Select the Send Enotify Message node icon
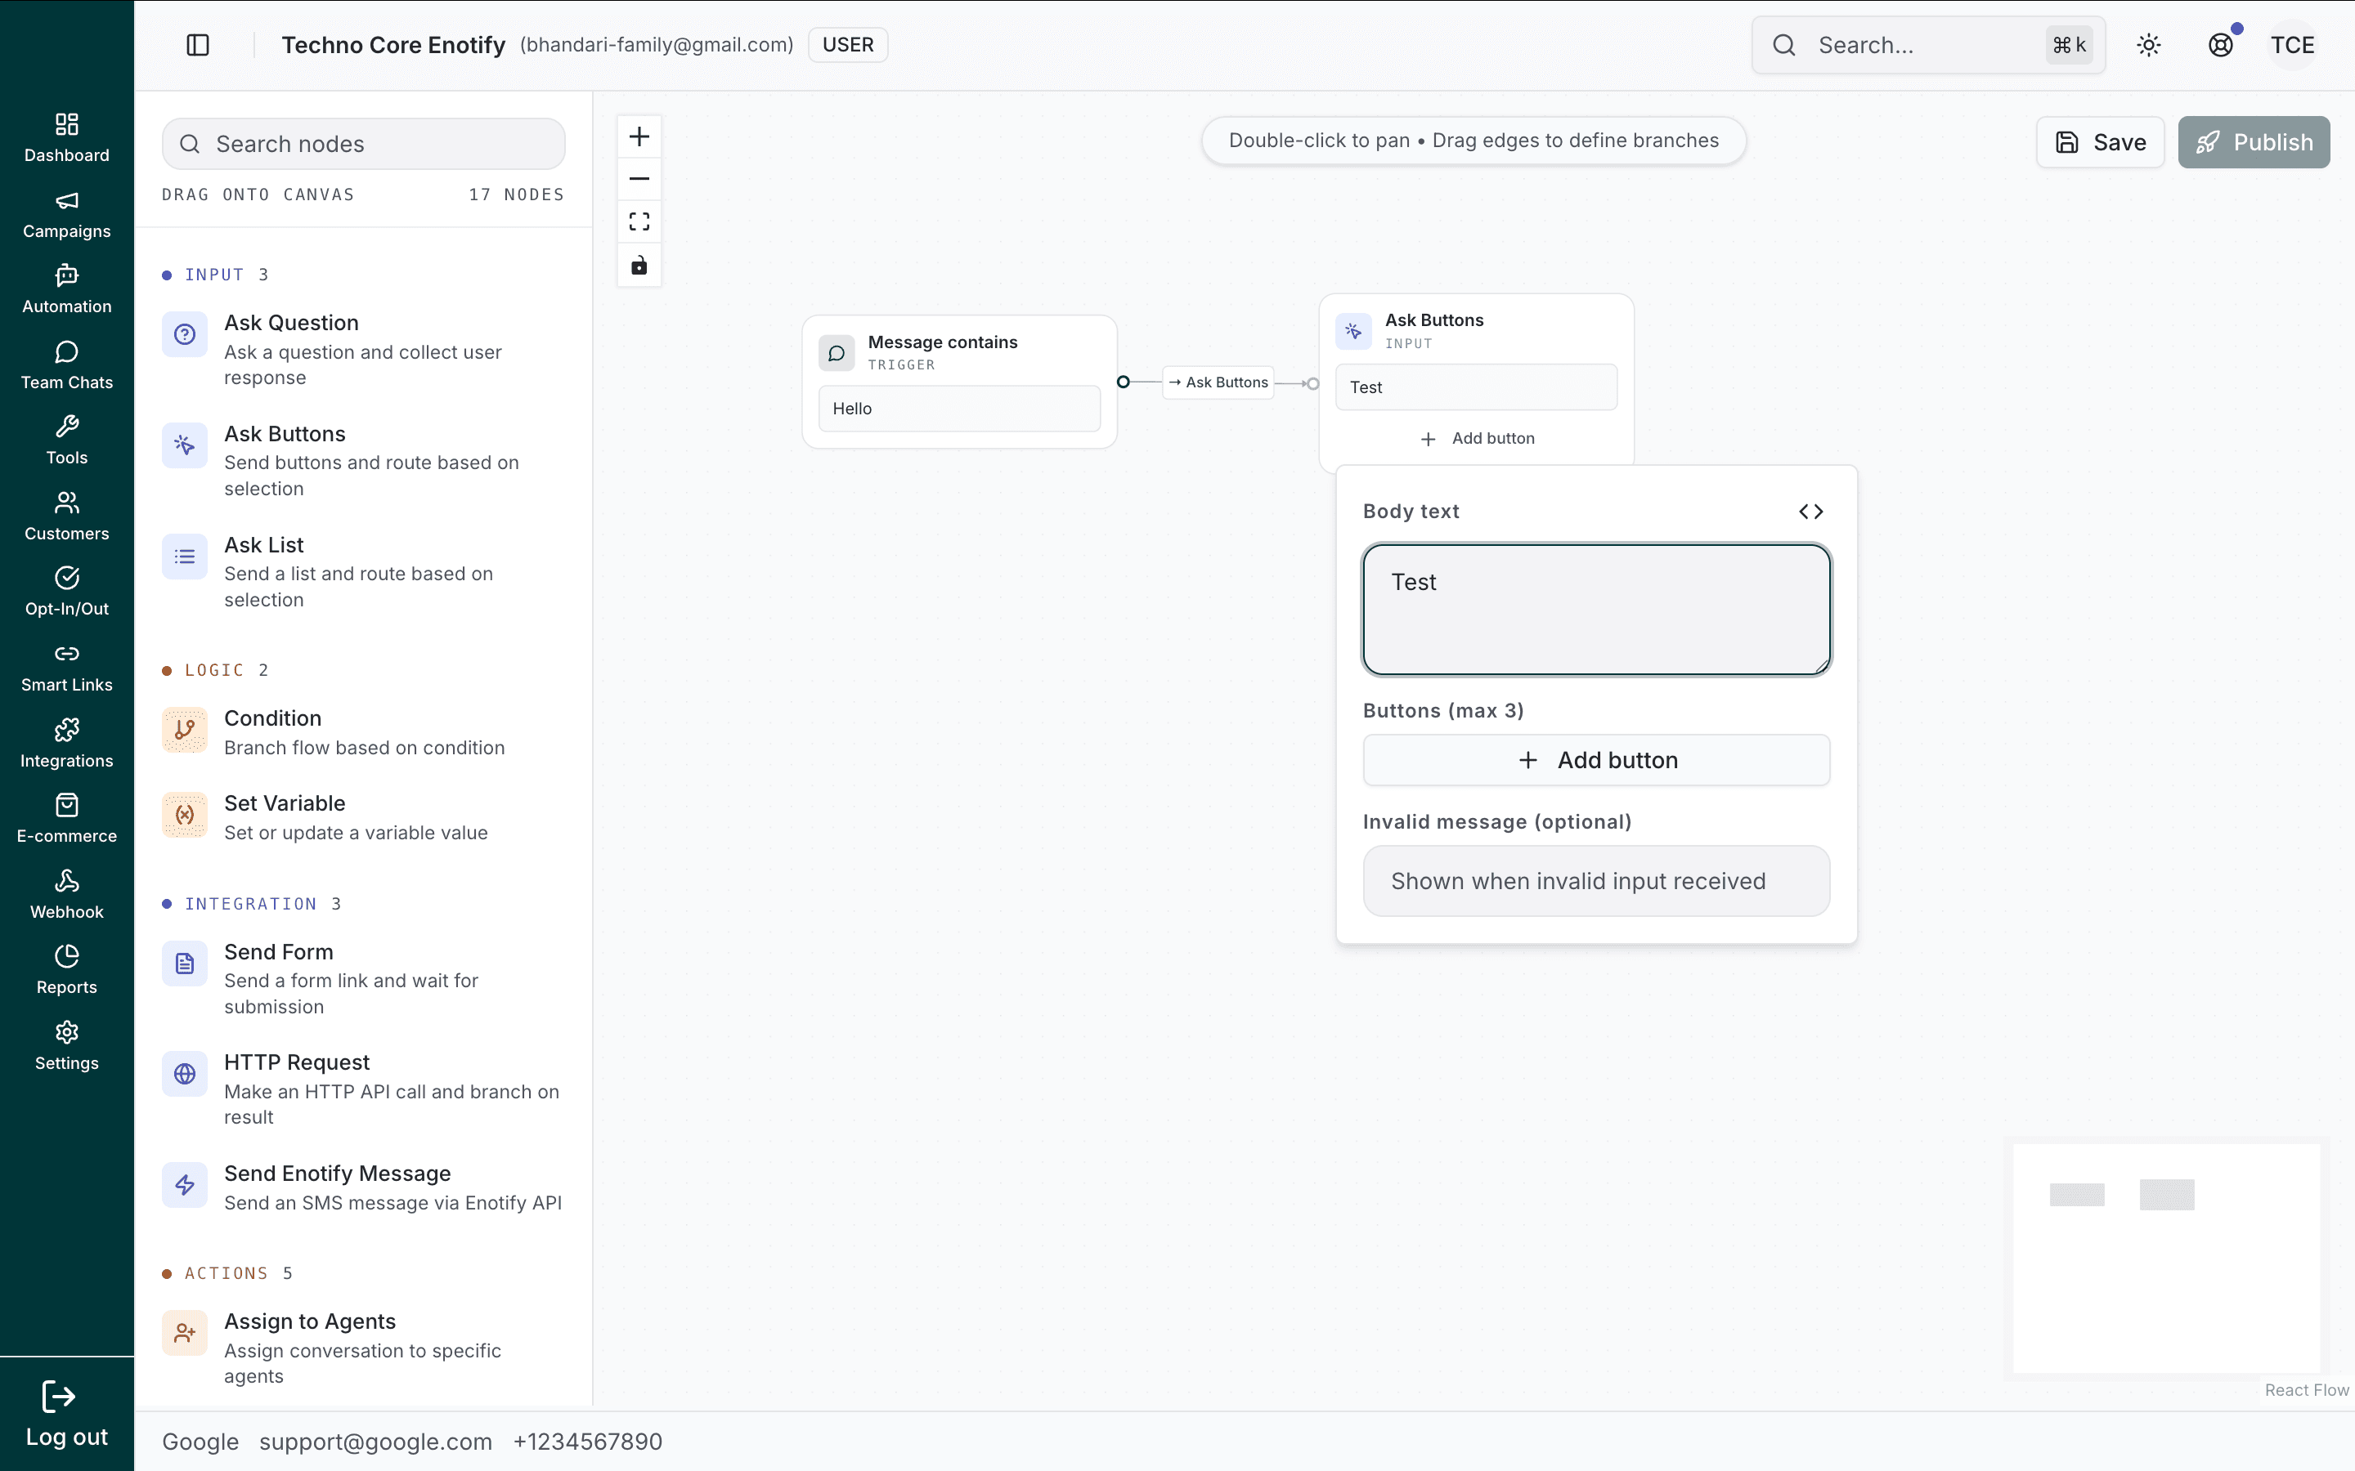 (185, 1185)
